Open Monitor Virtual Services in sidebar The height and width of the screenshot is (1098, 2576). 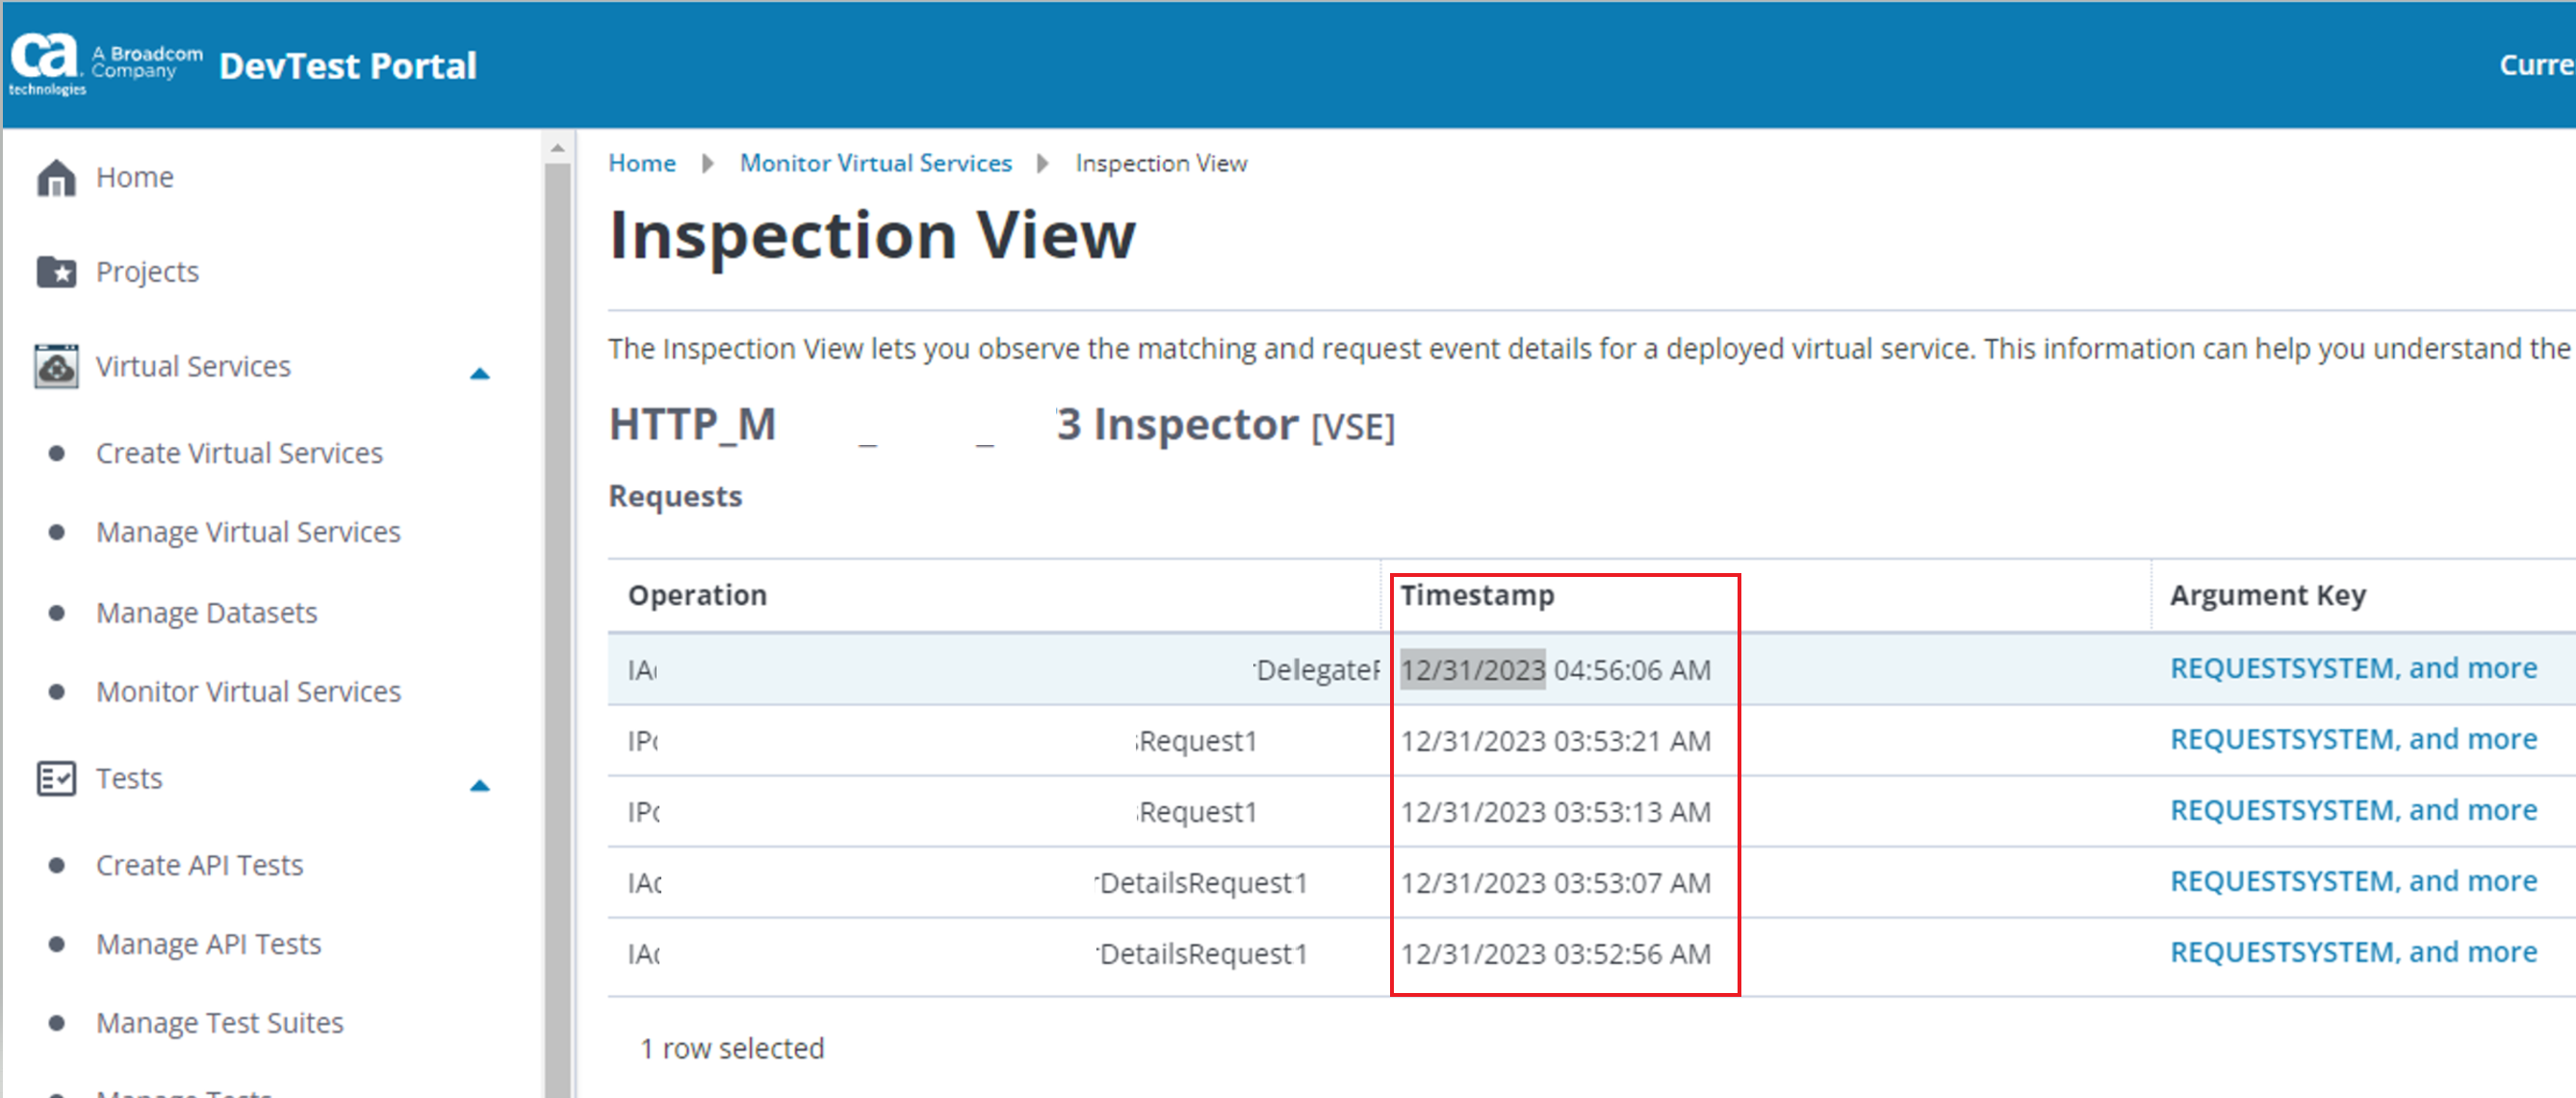[248, 692]
